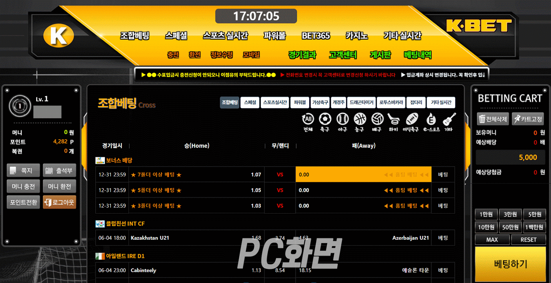The width and height of the screenshot is (551, 283).
Task: Filter games by hockey icon
Action: (x=393, y=122)
